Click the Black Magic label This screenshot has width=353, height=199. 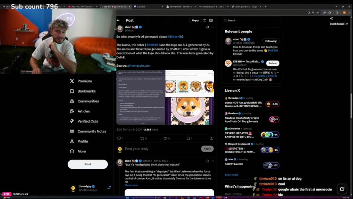(339, 24)
